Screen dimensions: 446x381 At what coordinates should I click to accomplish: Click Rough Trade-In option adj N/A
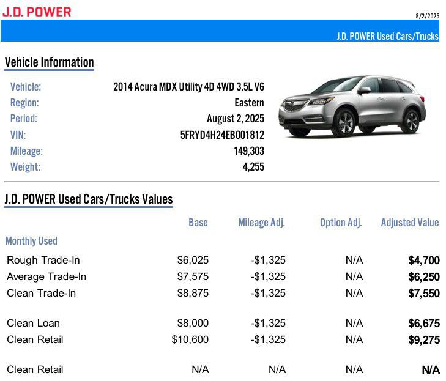(x=354, y=260)
